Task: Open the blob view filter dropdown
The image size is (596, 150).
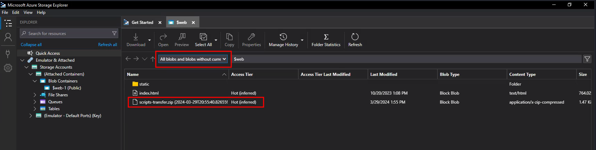Action: tap(193, 59)
